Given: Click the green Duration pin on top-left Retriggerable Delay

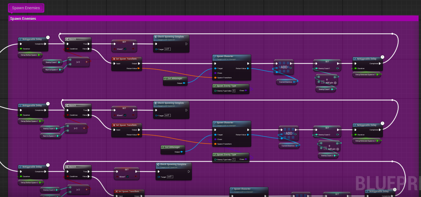Looking at the screenshot, I should click(21, 49).
